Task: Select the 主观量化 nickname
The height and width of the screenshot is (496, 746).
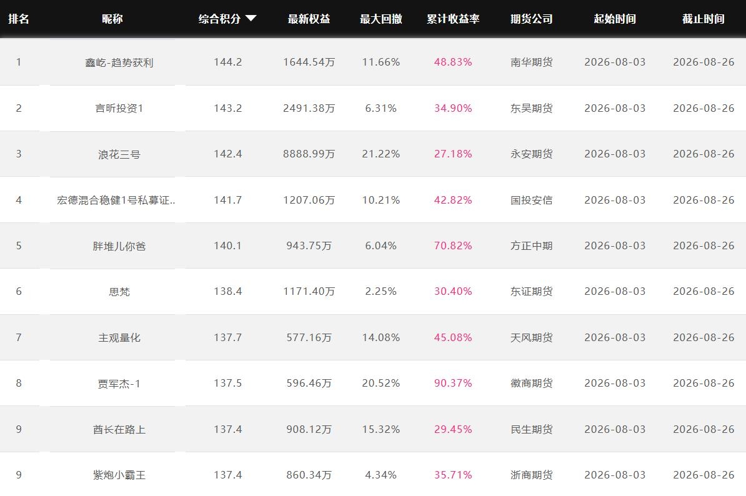Action: pos(119,337)
